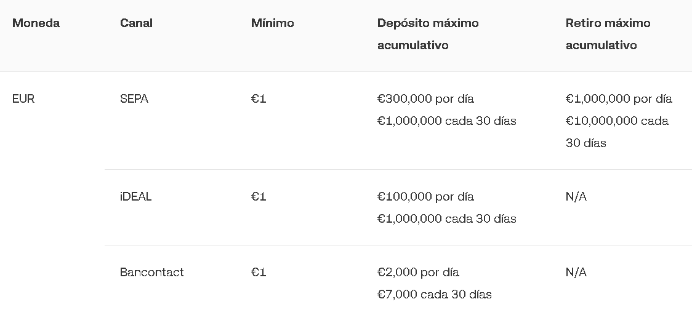Click the €1 minimum in iDEAL row
The width and height of the screenshot is (692, 315).
(259, 197)
